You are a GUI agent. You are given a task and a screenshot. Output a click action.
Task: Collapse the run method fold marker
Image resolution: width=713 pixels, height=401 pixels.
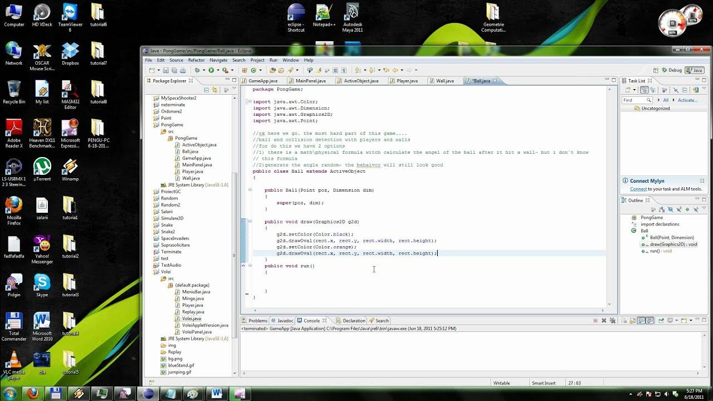pos(250,266)
